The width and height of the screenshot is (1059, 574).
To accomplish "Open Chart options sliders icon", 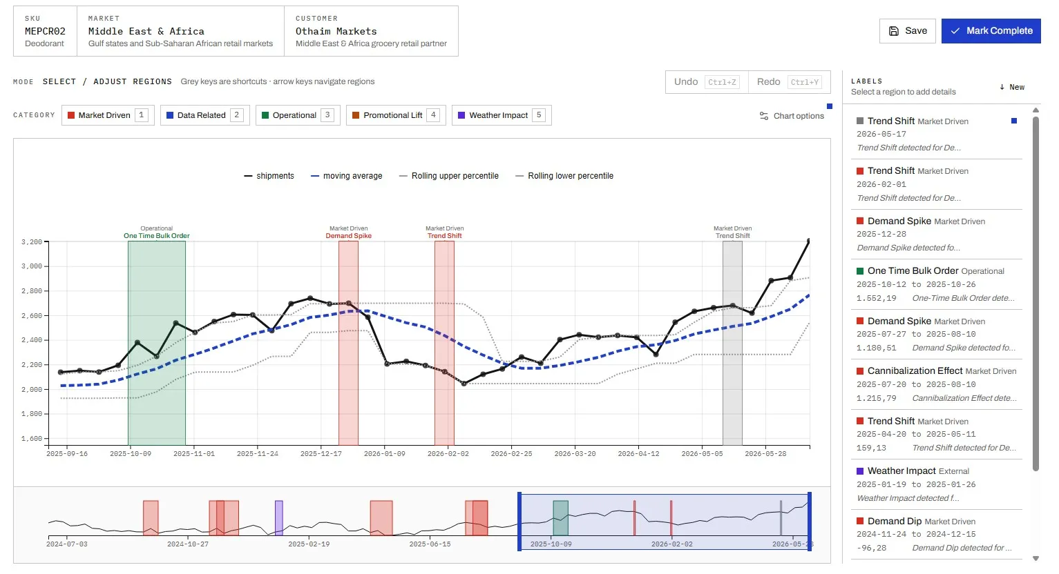I will [x=764, y=116].
